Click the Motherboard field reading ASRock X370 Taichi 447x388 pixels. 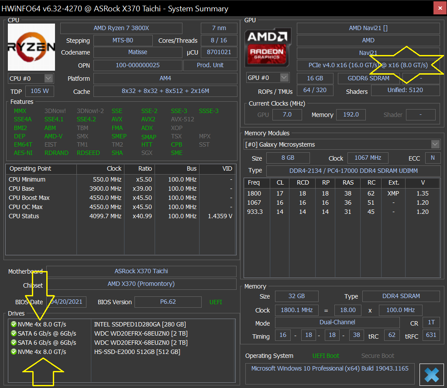pos(141,271)
